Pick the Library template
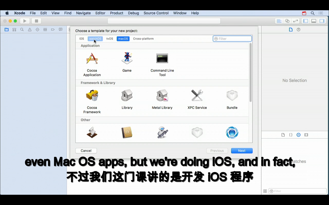329x205 pixels. [127, 99]
